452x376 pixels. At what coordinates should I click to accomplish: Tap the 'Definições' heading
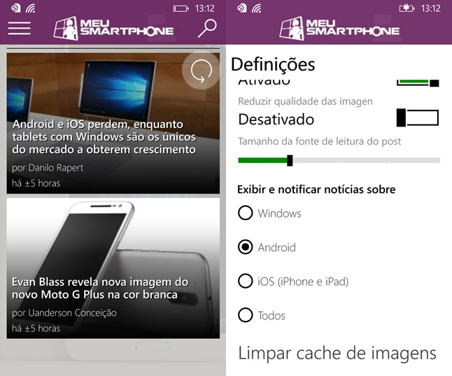click(273, 64)
